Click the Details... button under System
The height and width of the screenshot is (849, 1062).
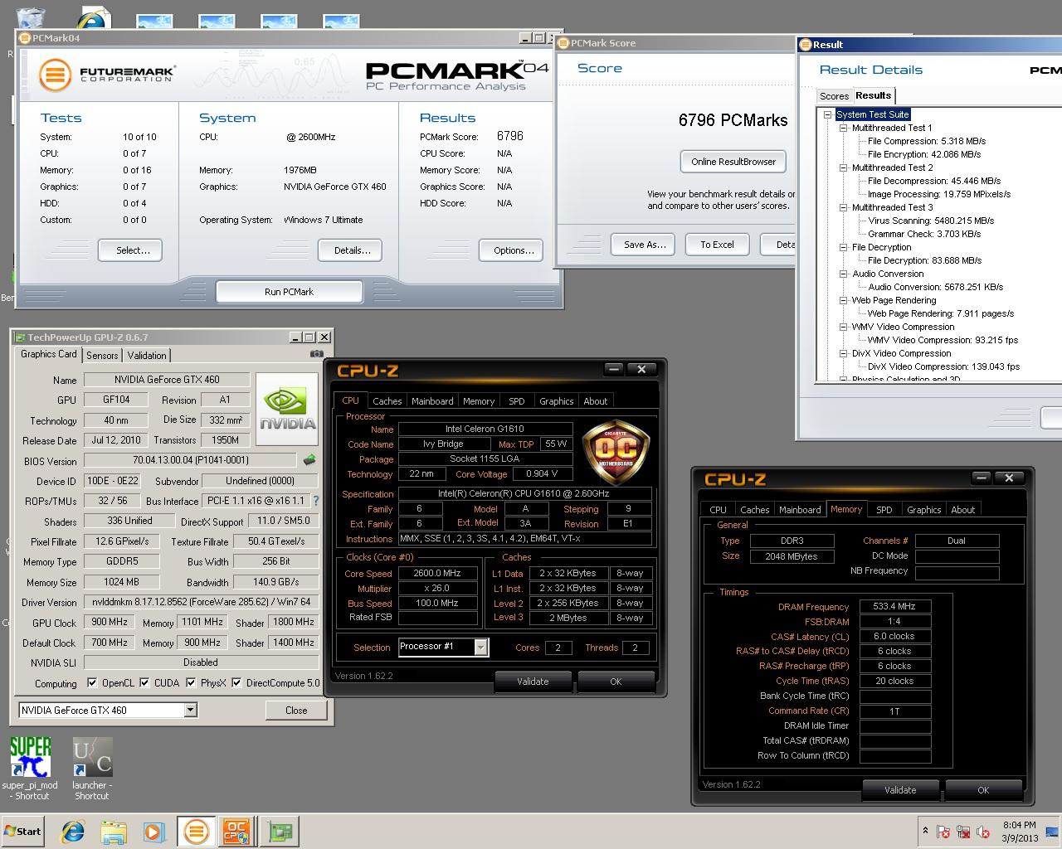[352, 250]
